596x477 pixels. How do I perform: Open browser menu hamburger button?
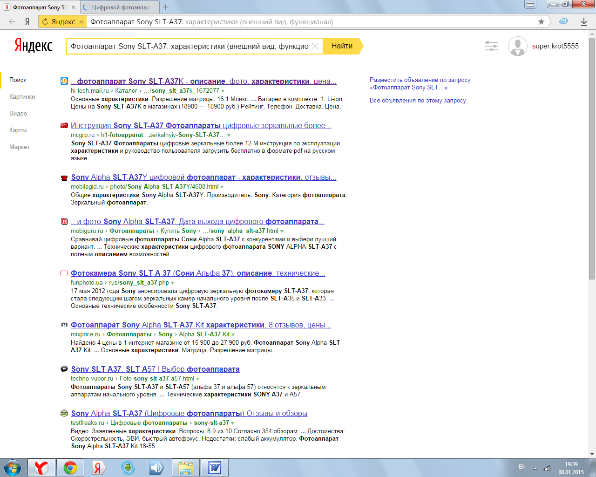[x=530, y=5]
